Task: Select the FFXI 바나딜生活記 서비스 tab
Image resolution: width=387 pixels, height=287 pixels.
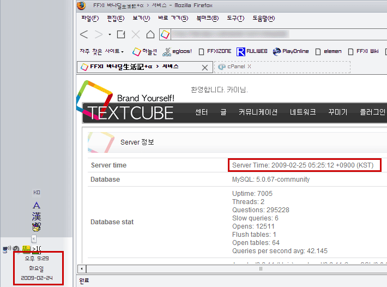Action: click(144, 67)
